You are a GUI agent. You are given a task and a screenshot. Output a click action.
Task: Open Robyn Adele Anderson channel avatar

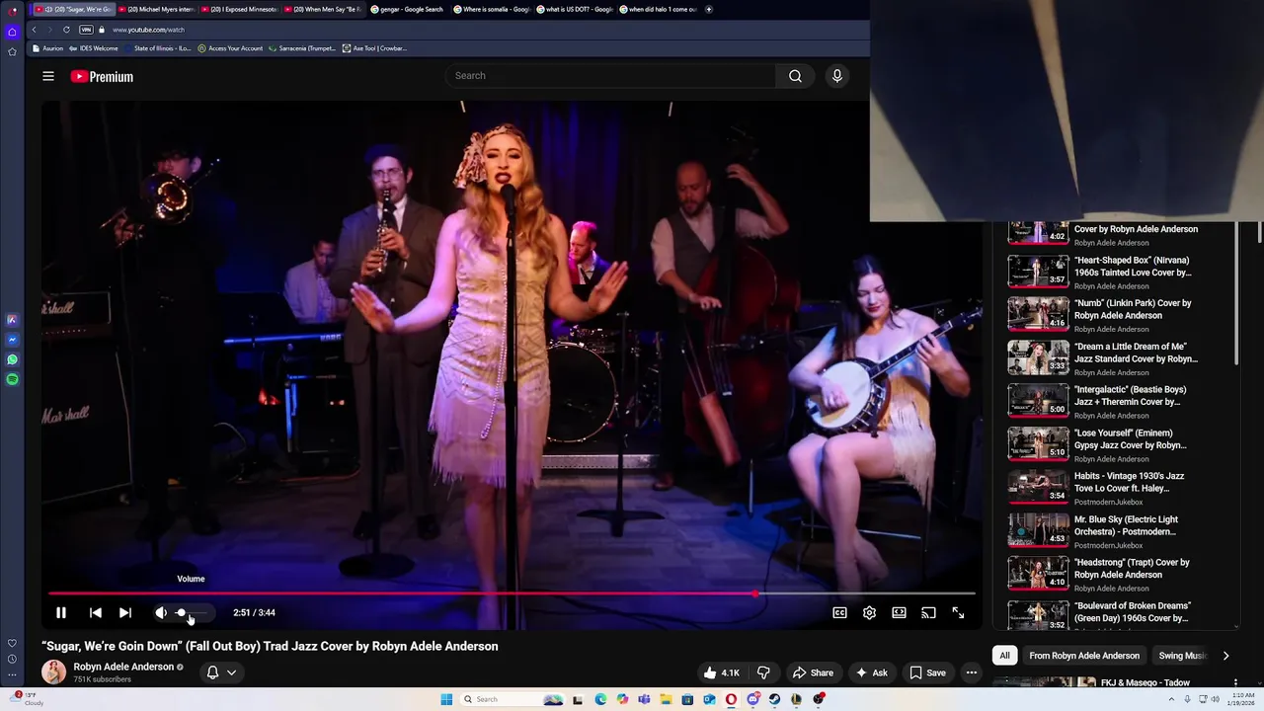(53, 672)
